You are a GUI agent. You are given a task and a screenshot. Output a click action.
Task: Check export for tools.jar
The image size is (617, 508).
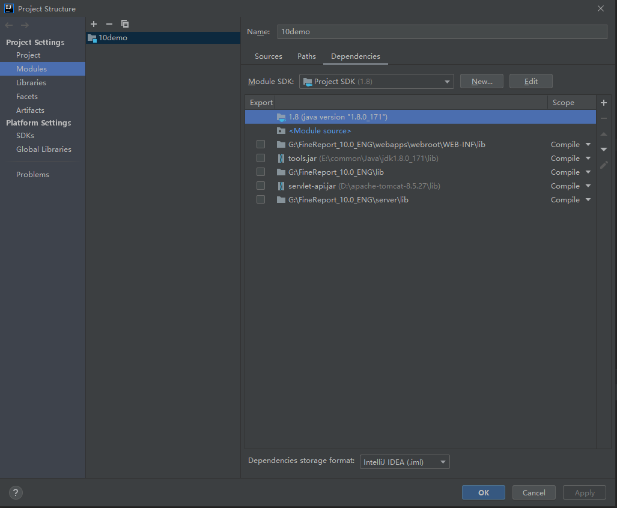point(261,158)
